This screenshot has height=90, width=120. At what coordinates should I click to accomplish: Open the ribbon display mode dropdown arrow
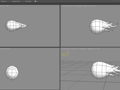(x=37, y=1)
